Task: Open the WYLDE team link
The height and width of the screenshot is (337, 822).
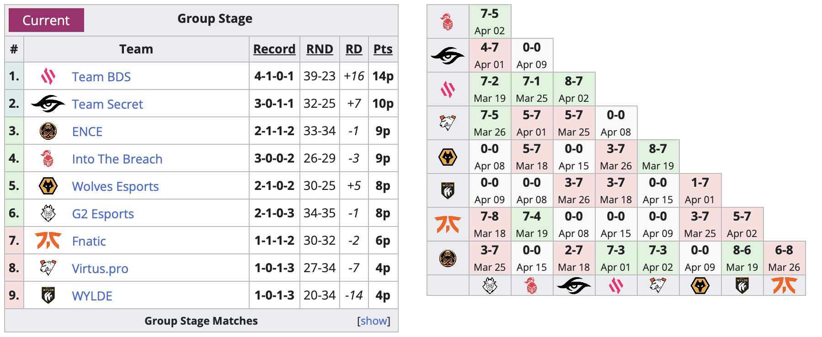Action: pyautogui.click(x=92, y=296)
